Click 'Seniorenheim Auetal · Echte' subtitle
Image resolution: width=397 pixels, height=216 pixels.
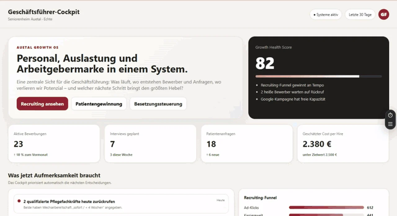30,19
